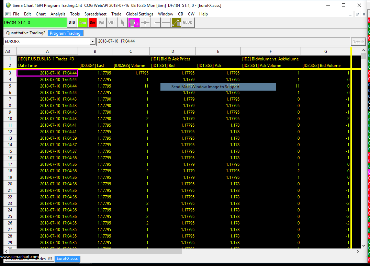This screenshot has width=370, height=266.
Task: Open the Global Settings menu
Action: (139, 14)
